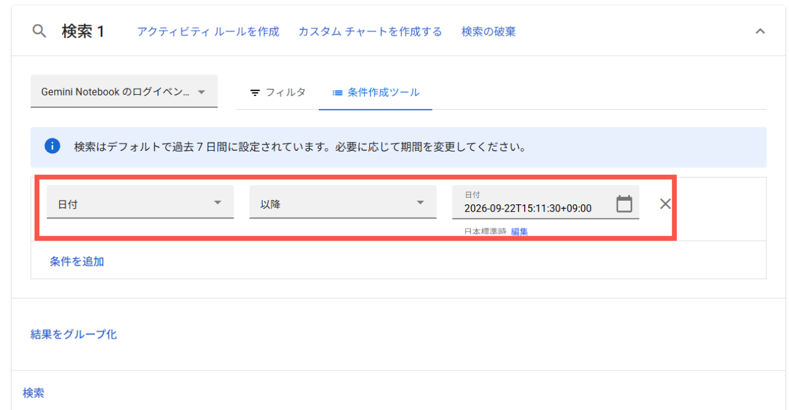Click the blue info icon in notice
789x410 pixels.
point(52,147)
